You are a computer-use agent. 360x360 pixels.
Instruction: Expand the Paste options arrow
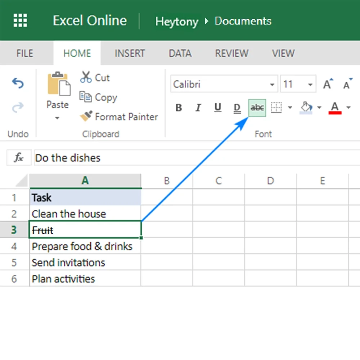pos(57,118)
